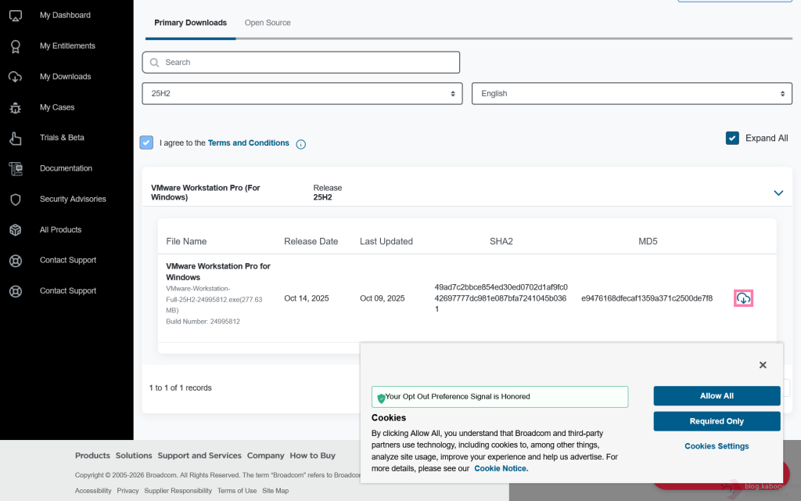Viewport: 801px width, 501px height.
Task: Collapse the VMware Workstation Pro section
Action: coord(778,193)
